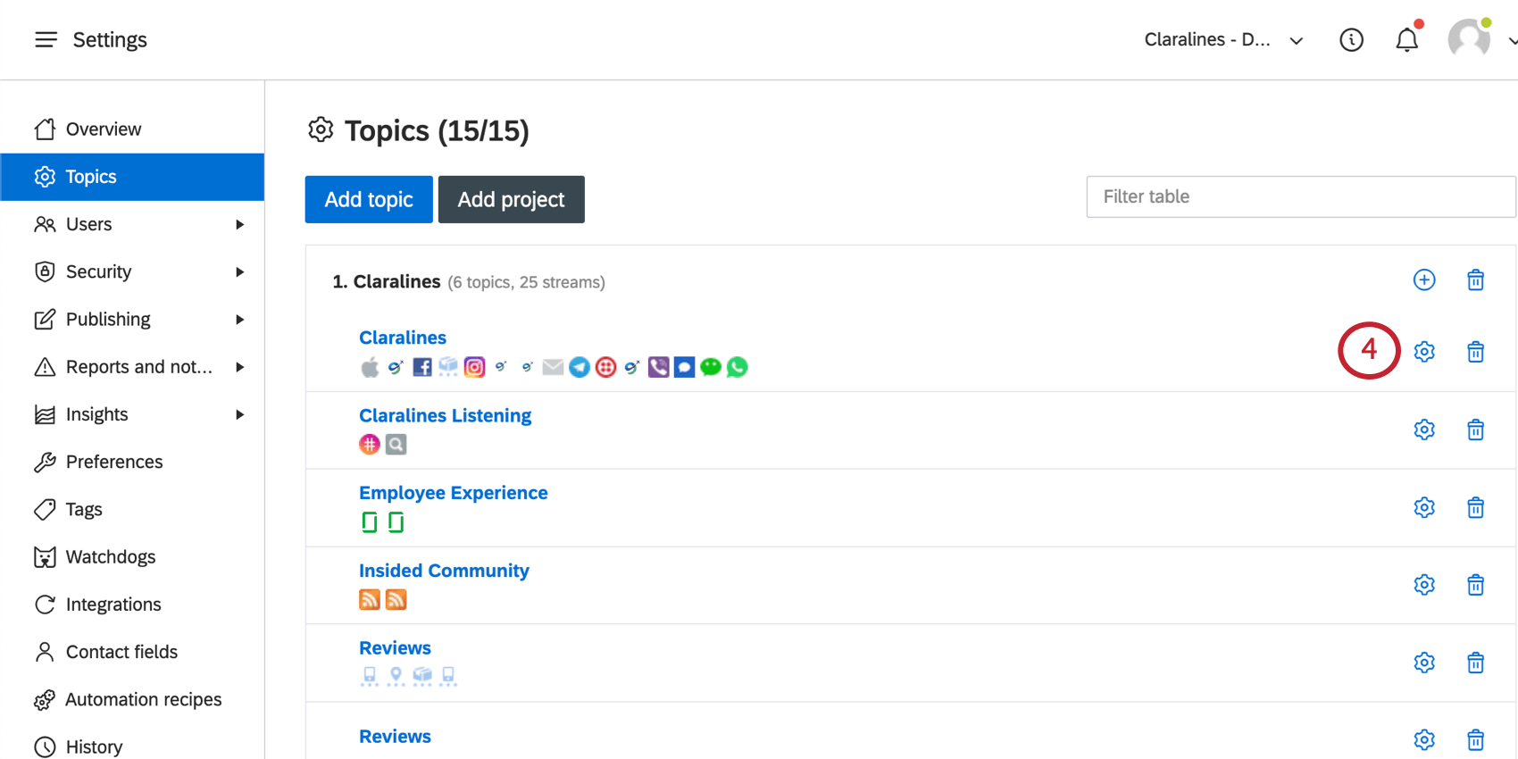Viewport: 1518px width, 759px height.
Task: Click the green WeChat stream icon
Action: click(x=711, y=367)
